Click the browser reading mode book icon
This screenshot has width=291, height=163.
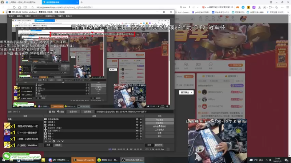click(25, 7)
